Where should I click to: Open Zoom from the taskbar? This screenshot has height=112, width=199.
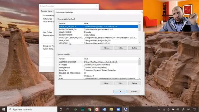pyautogui.click(x=118, y=109)
